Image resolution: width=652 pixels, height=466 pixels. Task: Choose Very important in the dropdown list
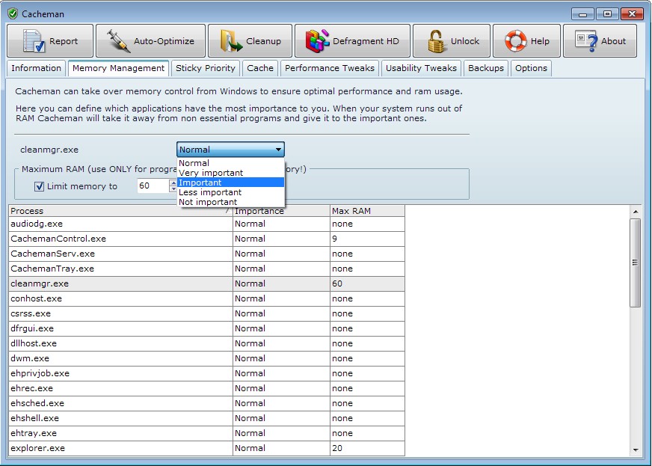coord(231,173)
